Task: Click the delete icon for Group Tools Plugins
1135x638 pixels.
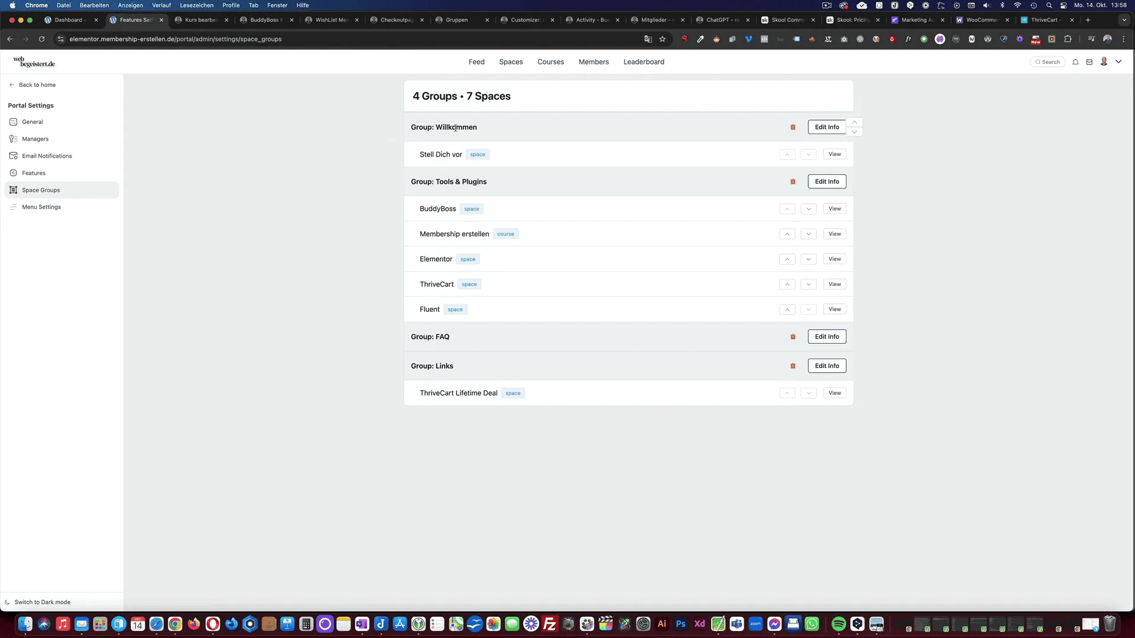Action: click(x=793, y=181)
